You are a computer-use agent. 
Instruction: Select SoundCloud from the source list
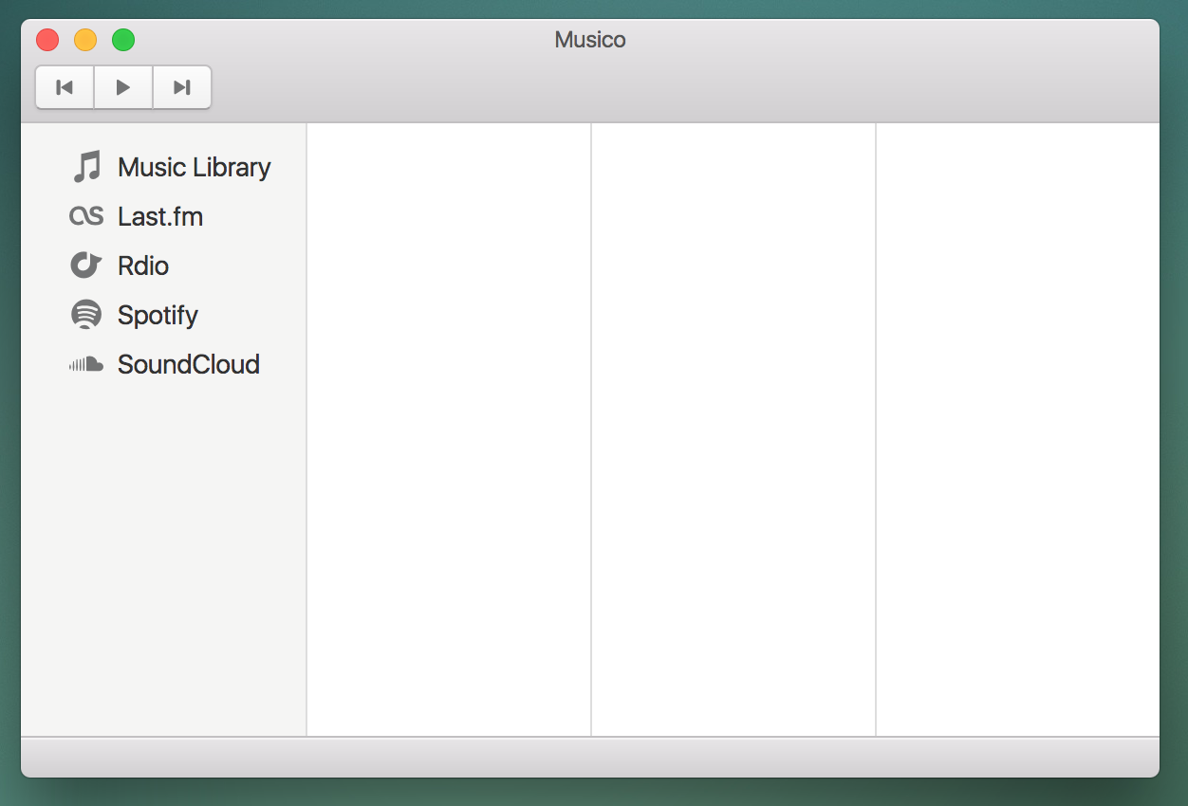(x=187, y=363)
